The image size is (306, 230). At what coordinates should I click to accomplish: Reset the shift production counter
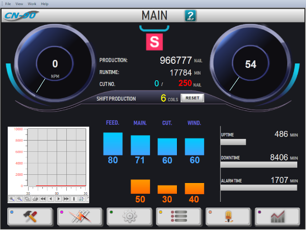(x=192, y=98)
